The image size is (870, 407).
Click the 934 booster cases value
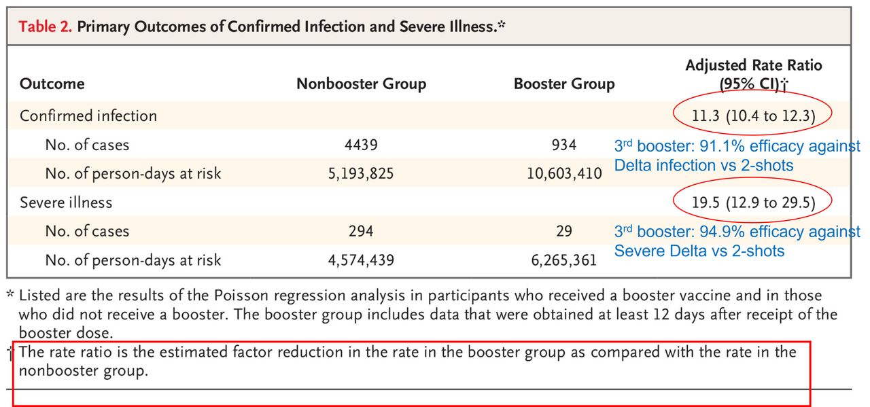(564, 145)
